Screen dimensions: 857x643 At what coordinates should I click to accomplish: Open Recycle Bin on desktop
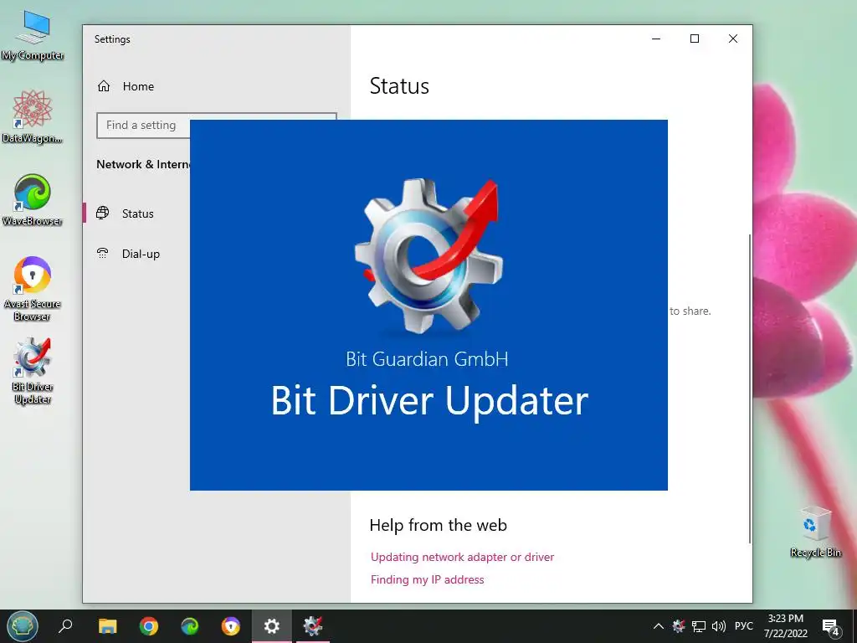point(815,532)
